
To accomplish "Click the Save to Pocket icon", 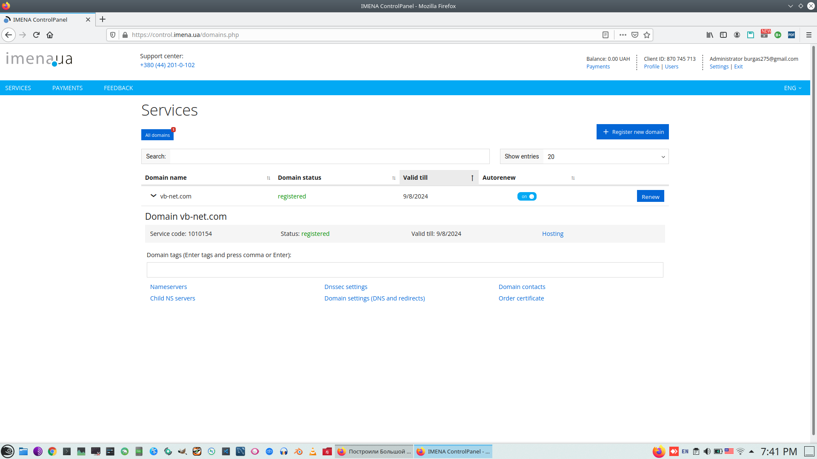I will (635, 35).
